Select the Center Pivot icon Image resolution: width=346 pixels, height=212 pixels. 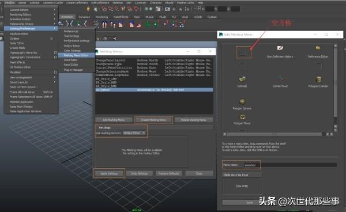280,79
